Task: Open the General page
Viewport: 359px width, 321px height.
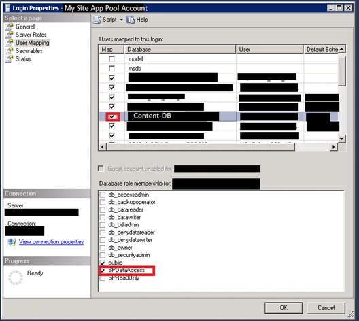Action: pos(25,27)
